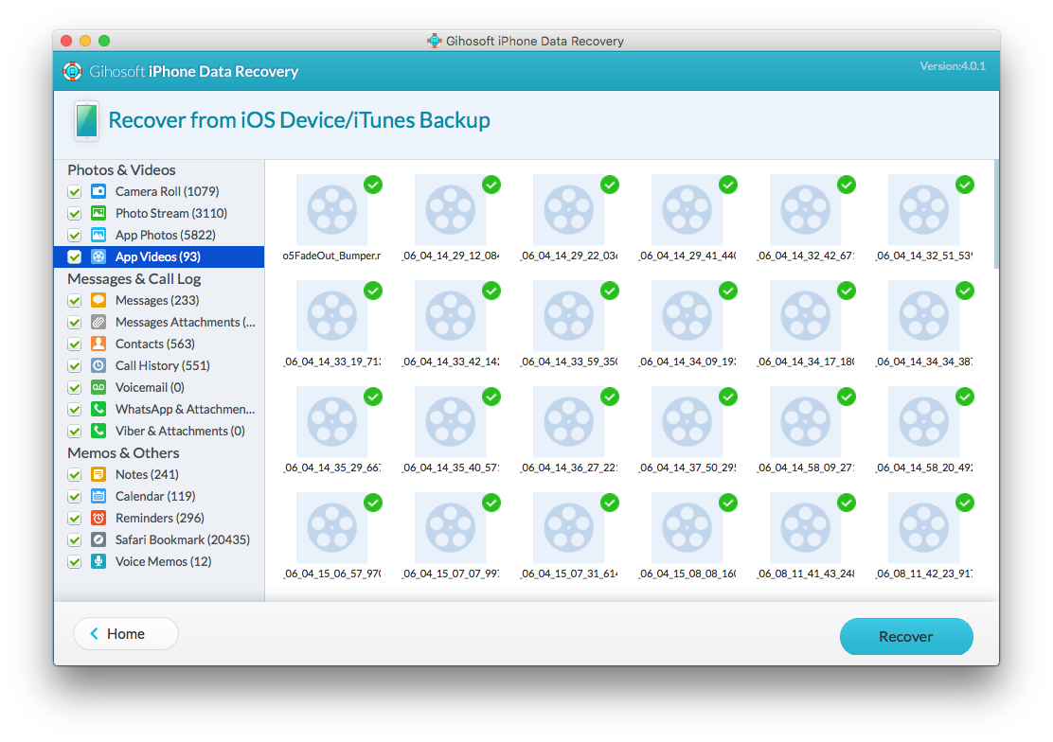Deselect green check on _06_04_14_29_12 video

(x=491, y=185)
